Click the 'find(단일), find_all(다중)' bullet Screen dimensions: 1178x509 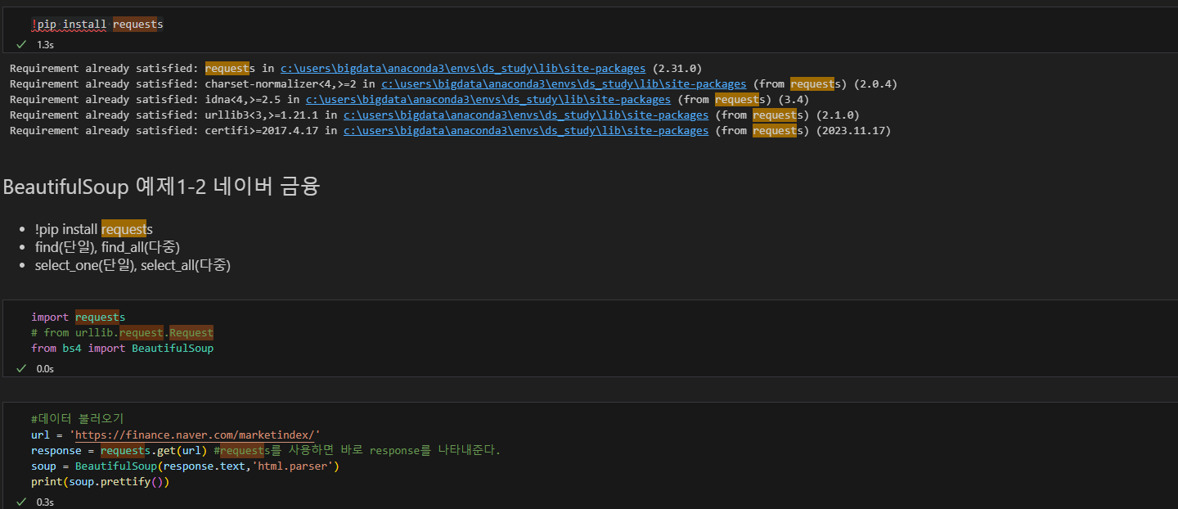pyautogui.click(x=107, y=247)
